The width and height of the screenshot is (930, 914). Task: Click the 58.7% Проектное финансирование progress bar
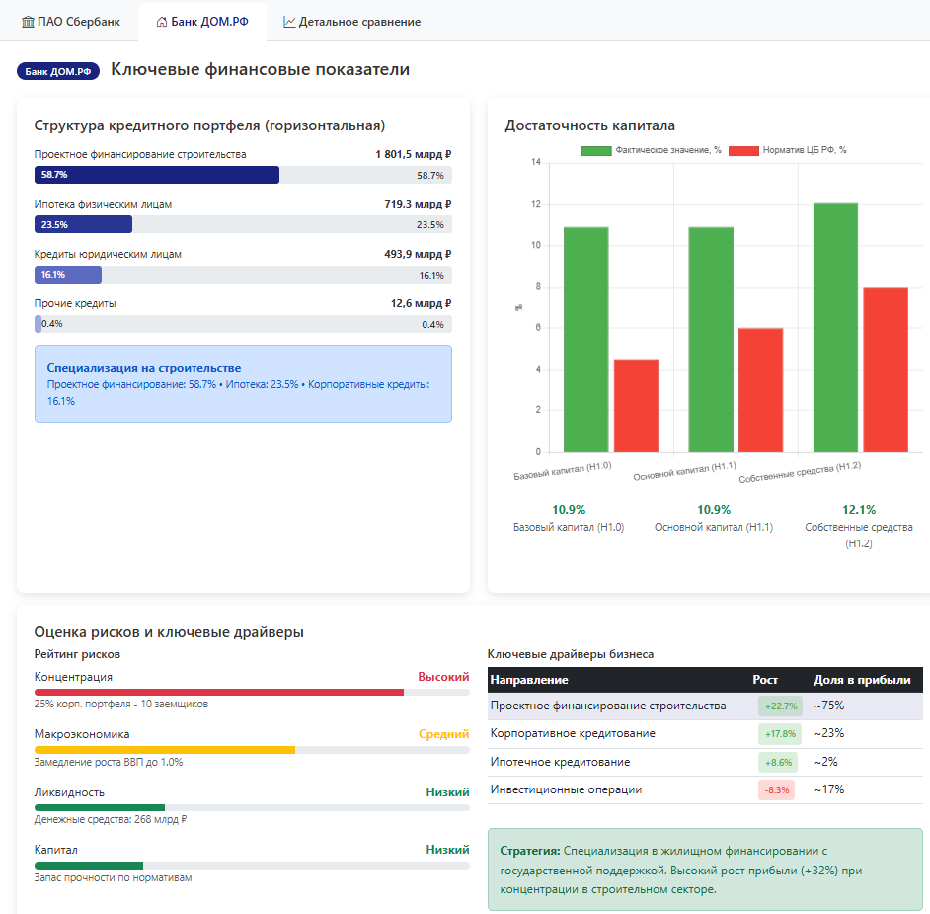157,175
